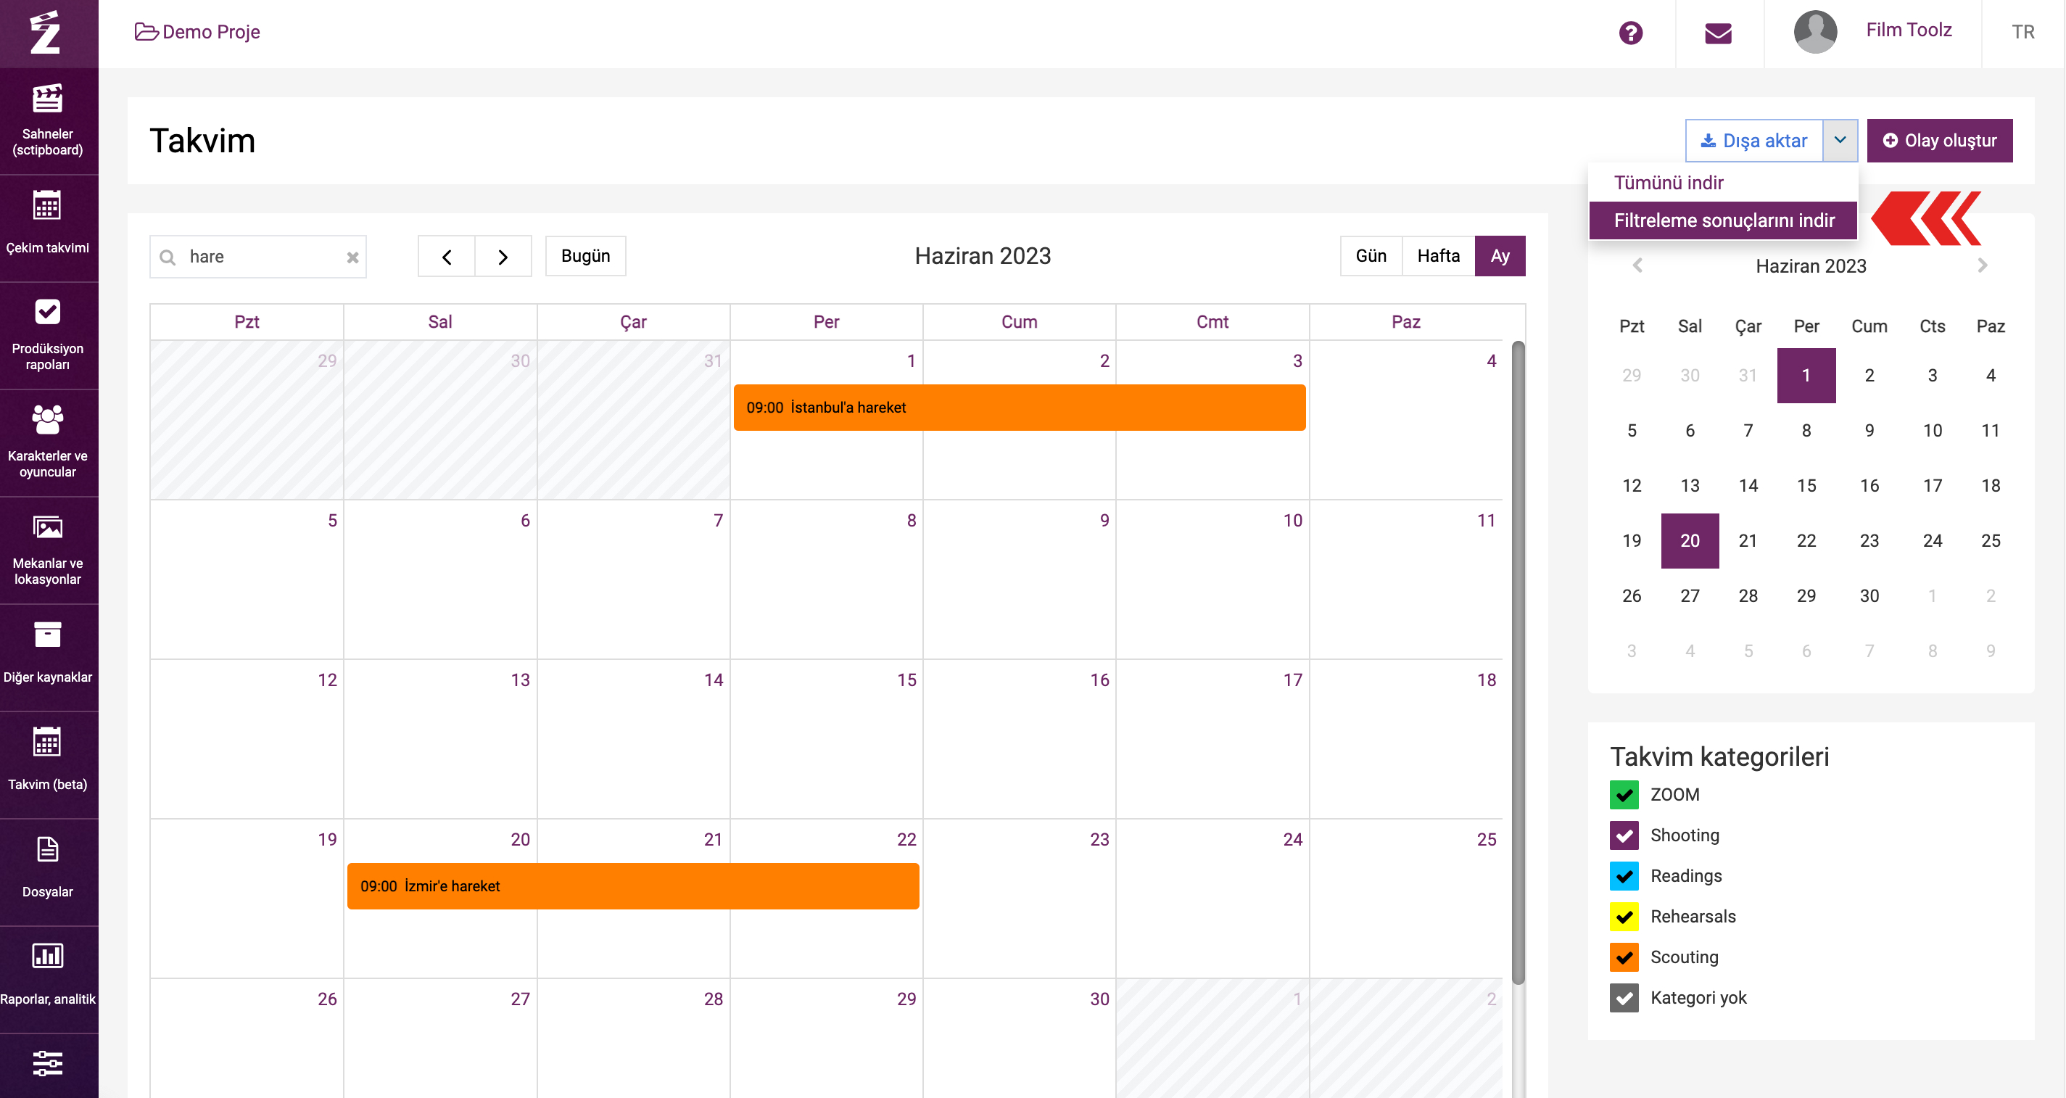Screen dimensions: 2066x1098
Task: Open the TR language selector
Action: point(2022,32)
